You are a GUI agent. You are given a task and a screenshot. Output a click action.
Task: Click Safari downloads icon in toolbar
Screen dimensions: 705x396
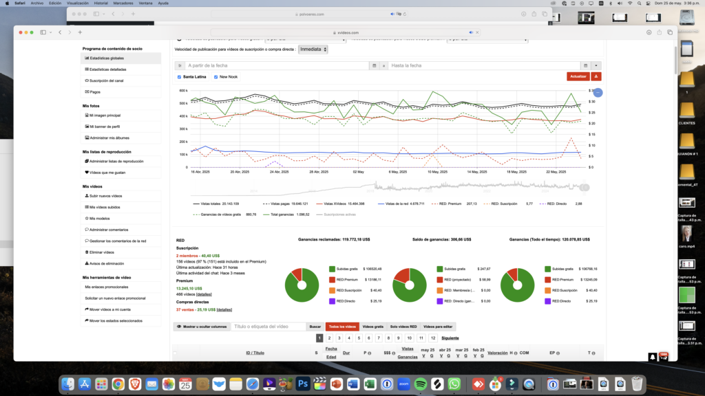pos(649,32)
